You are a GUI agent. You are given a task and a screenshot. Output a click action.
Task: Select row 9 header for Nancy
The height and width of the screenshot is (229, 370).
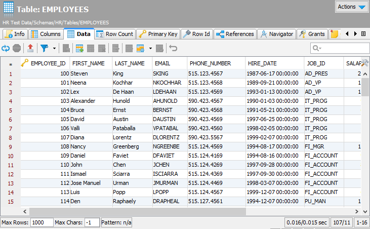tap(11, 146)
